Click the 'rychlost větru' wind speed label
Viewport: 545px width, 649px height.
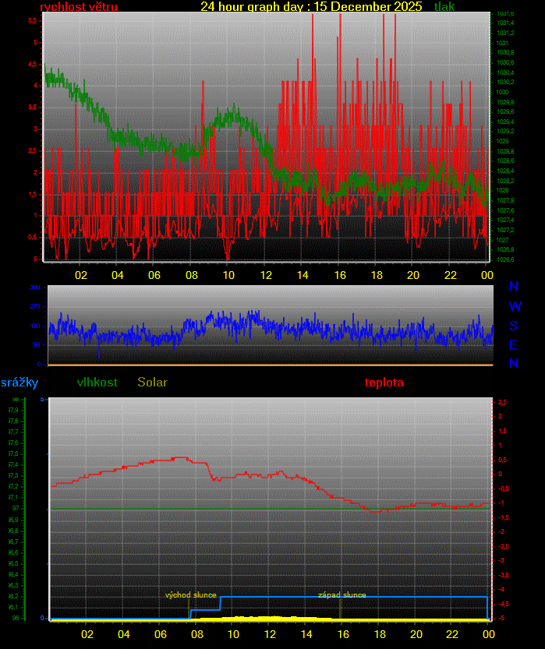pos(78,7)
